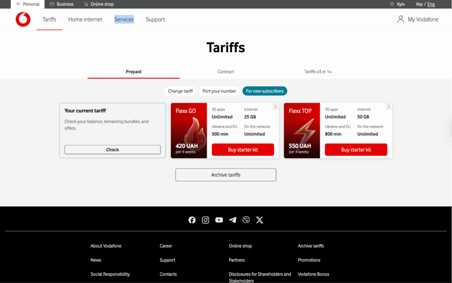The image size is (452, 283).
Task: Buy starter kit for Flexx GO
Action: point(243,150)
